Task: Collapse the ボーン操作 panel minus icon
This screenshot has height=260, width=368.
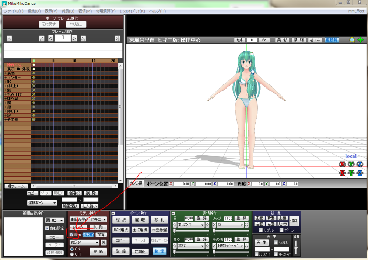Action: point(113,213)
